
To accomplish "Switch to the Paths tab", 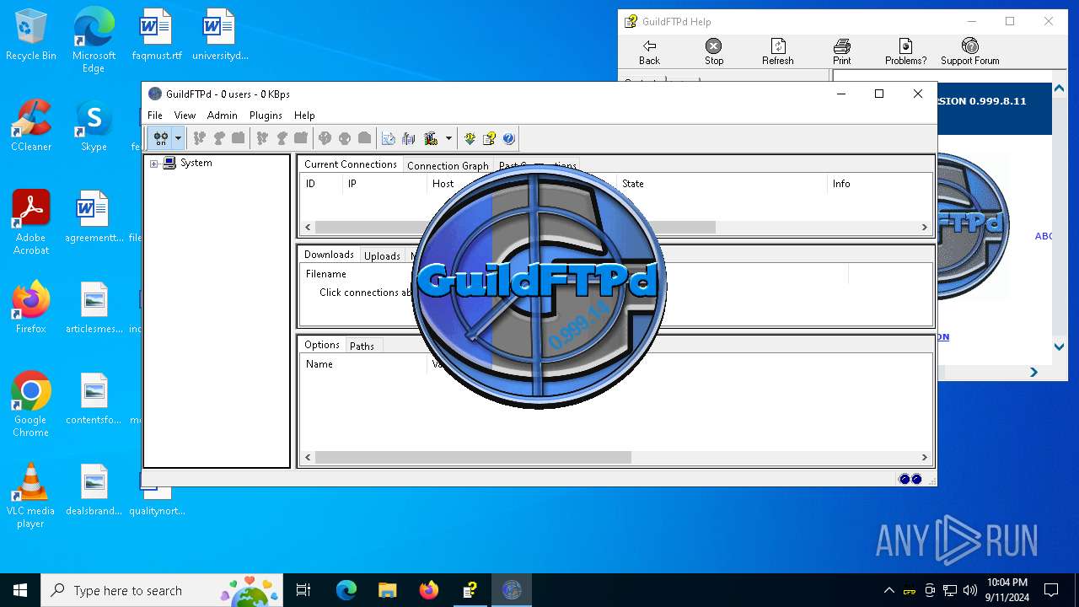I will click(362, 346).
